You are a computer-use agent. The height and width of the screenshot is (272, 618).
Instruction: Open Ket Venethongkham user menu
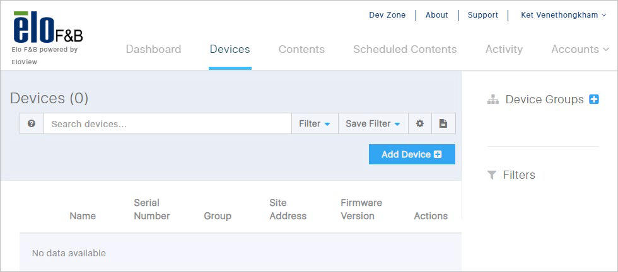click(564, 15)
